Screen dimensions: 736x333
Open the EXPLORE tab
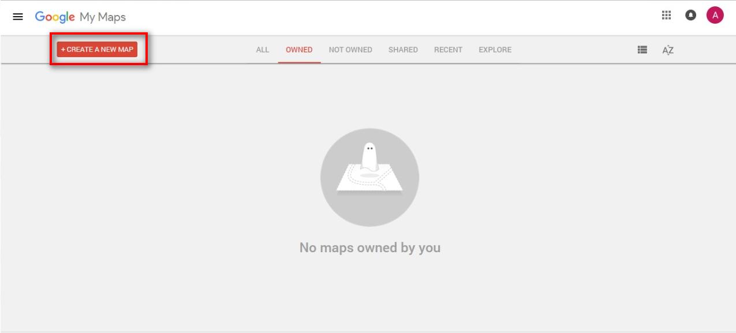click(x=495, y=50)
